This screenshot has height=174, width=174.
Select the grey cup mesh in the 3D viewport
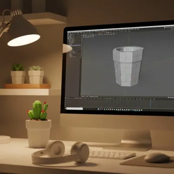coord(127,66)
